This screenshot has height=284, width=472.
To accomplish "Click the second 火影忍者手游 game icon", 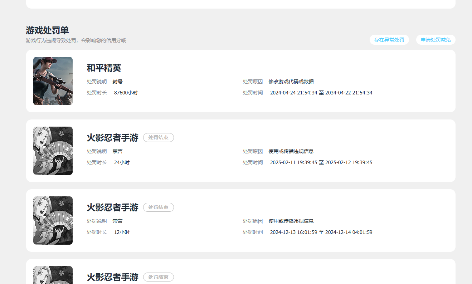I will (x=53, y=220).
